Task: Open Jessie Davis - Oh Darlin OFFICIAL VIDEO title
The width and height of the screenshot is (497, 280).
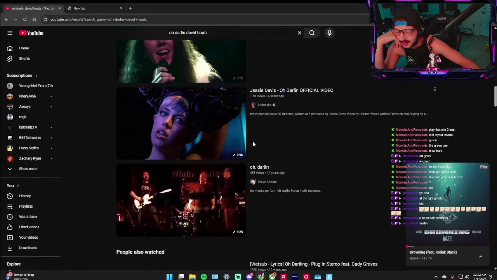Action: click(292, 90)
